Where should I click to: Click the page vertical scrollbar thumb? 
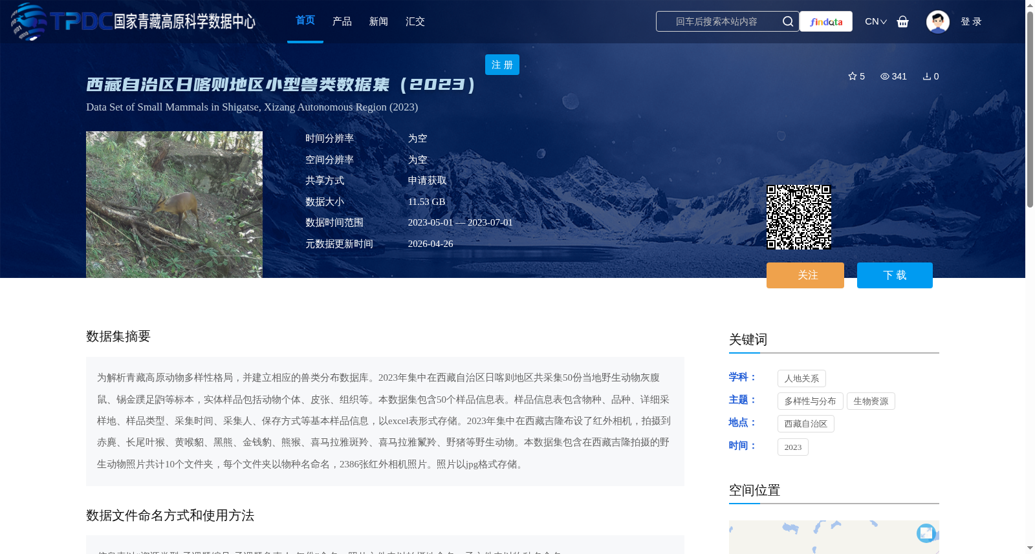(1030, 109)
